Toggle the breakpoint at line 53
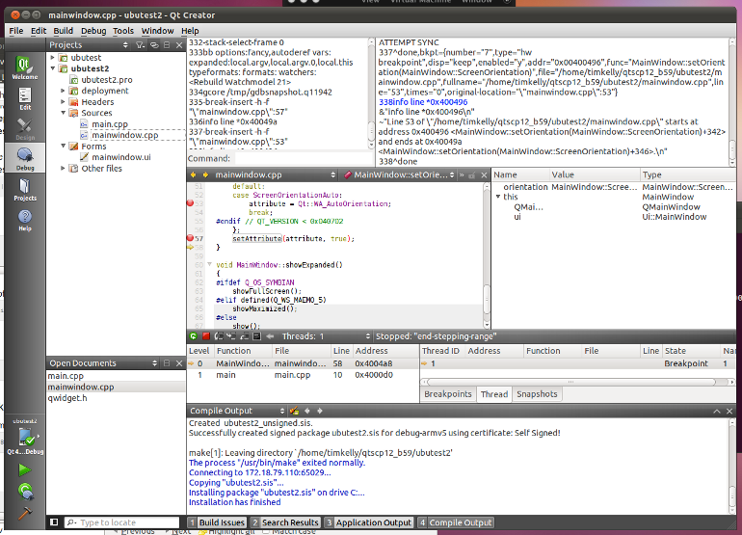The image size is (742, 535). (190, 203)
